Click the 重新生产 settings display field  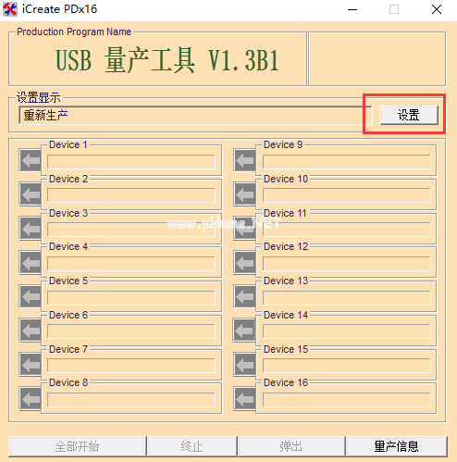pyautogui.click(x=195, y=115)
